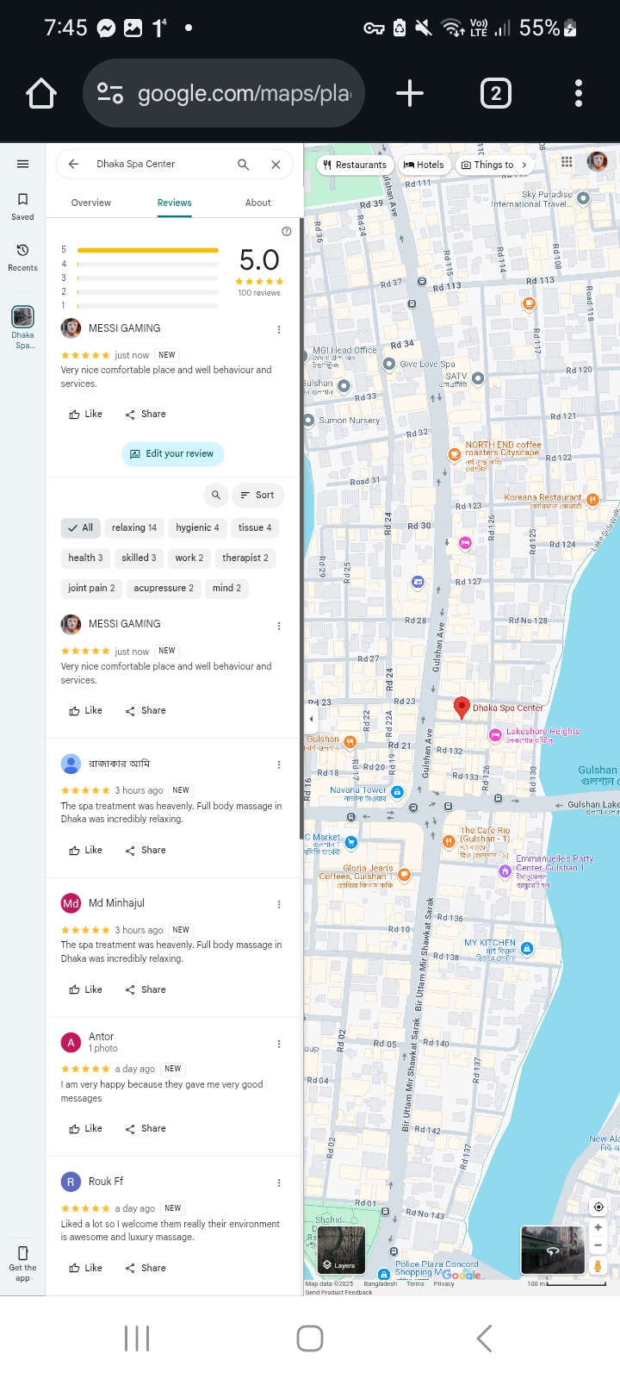Click the 'Edit your review' button

click(x=172, y=453)
